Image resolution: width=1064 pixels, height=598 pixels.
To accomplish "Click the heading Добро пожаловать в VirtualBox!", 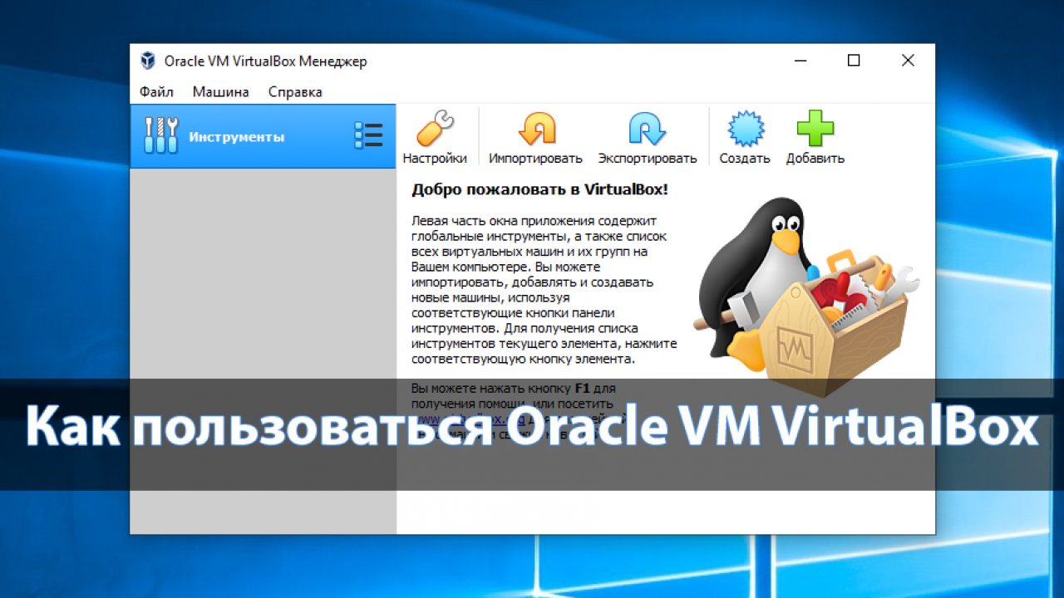I will coord(539,189).
